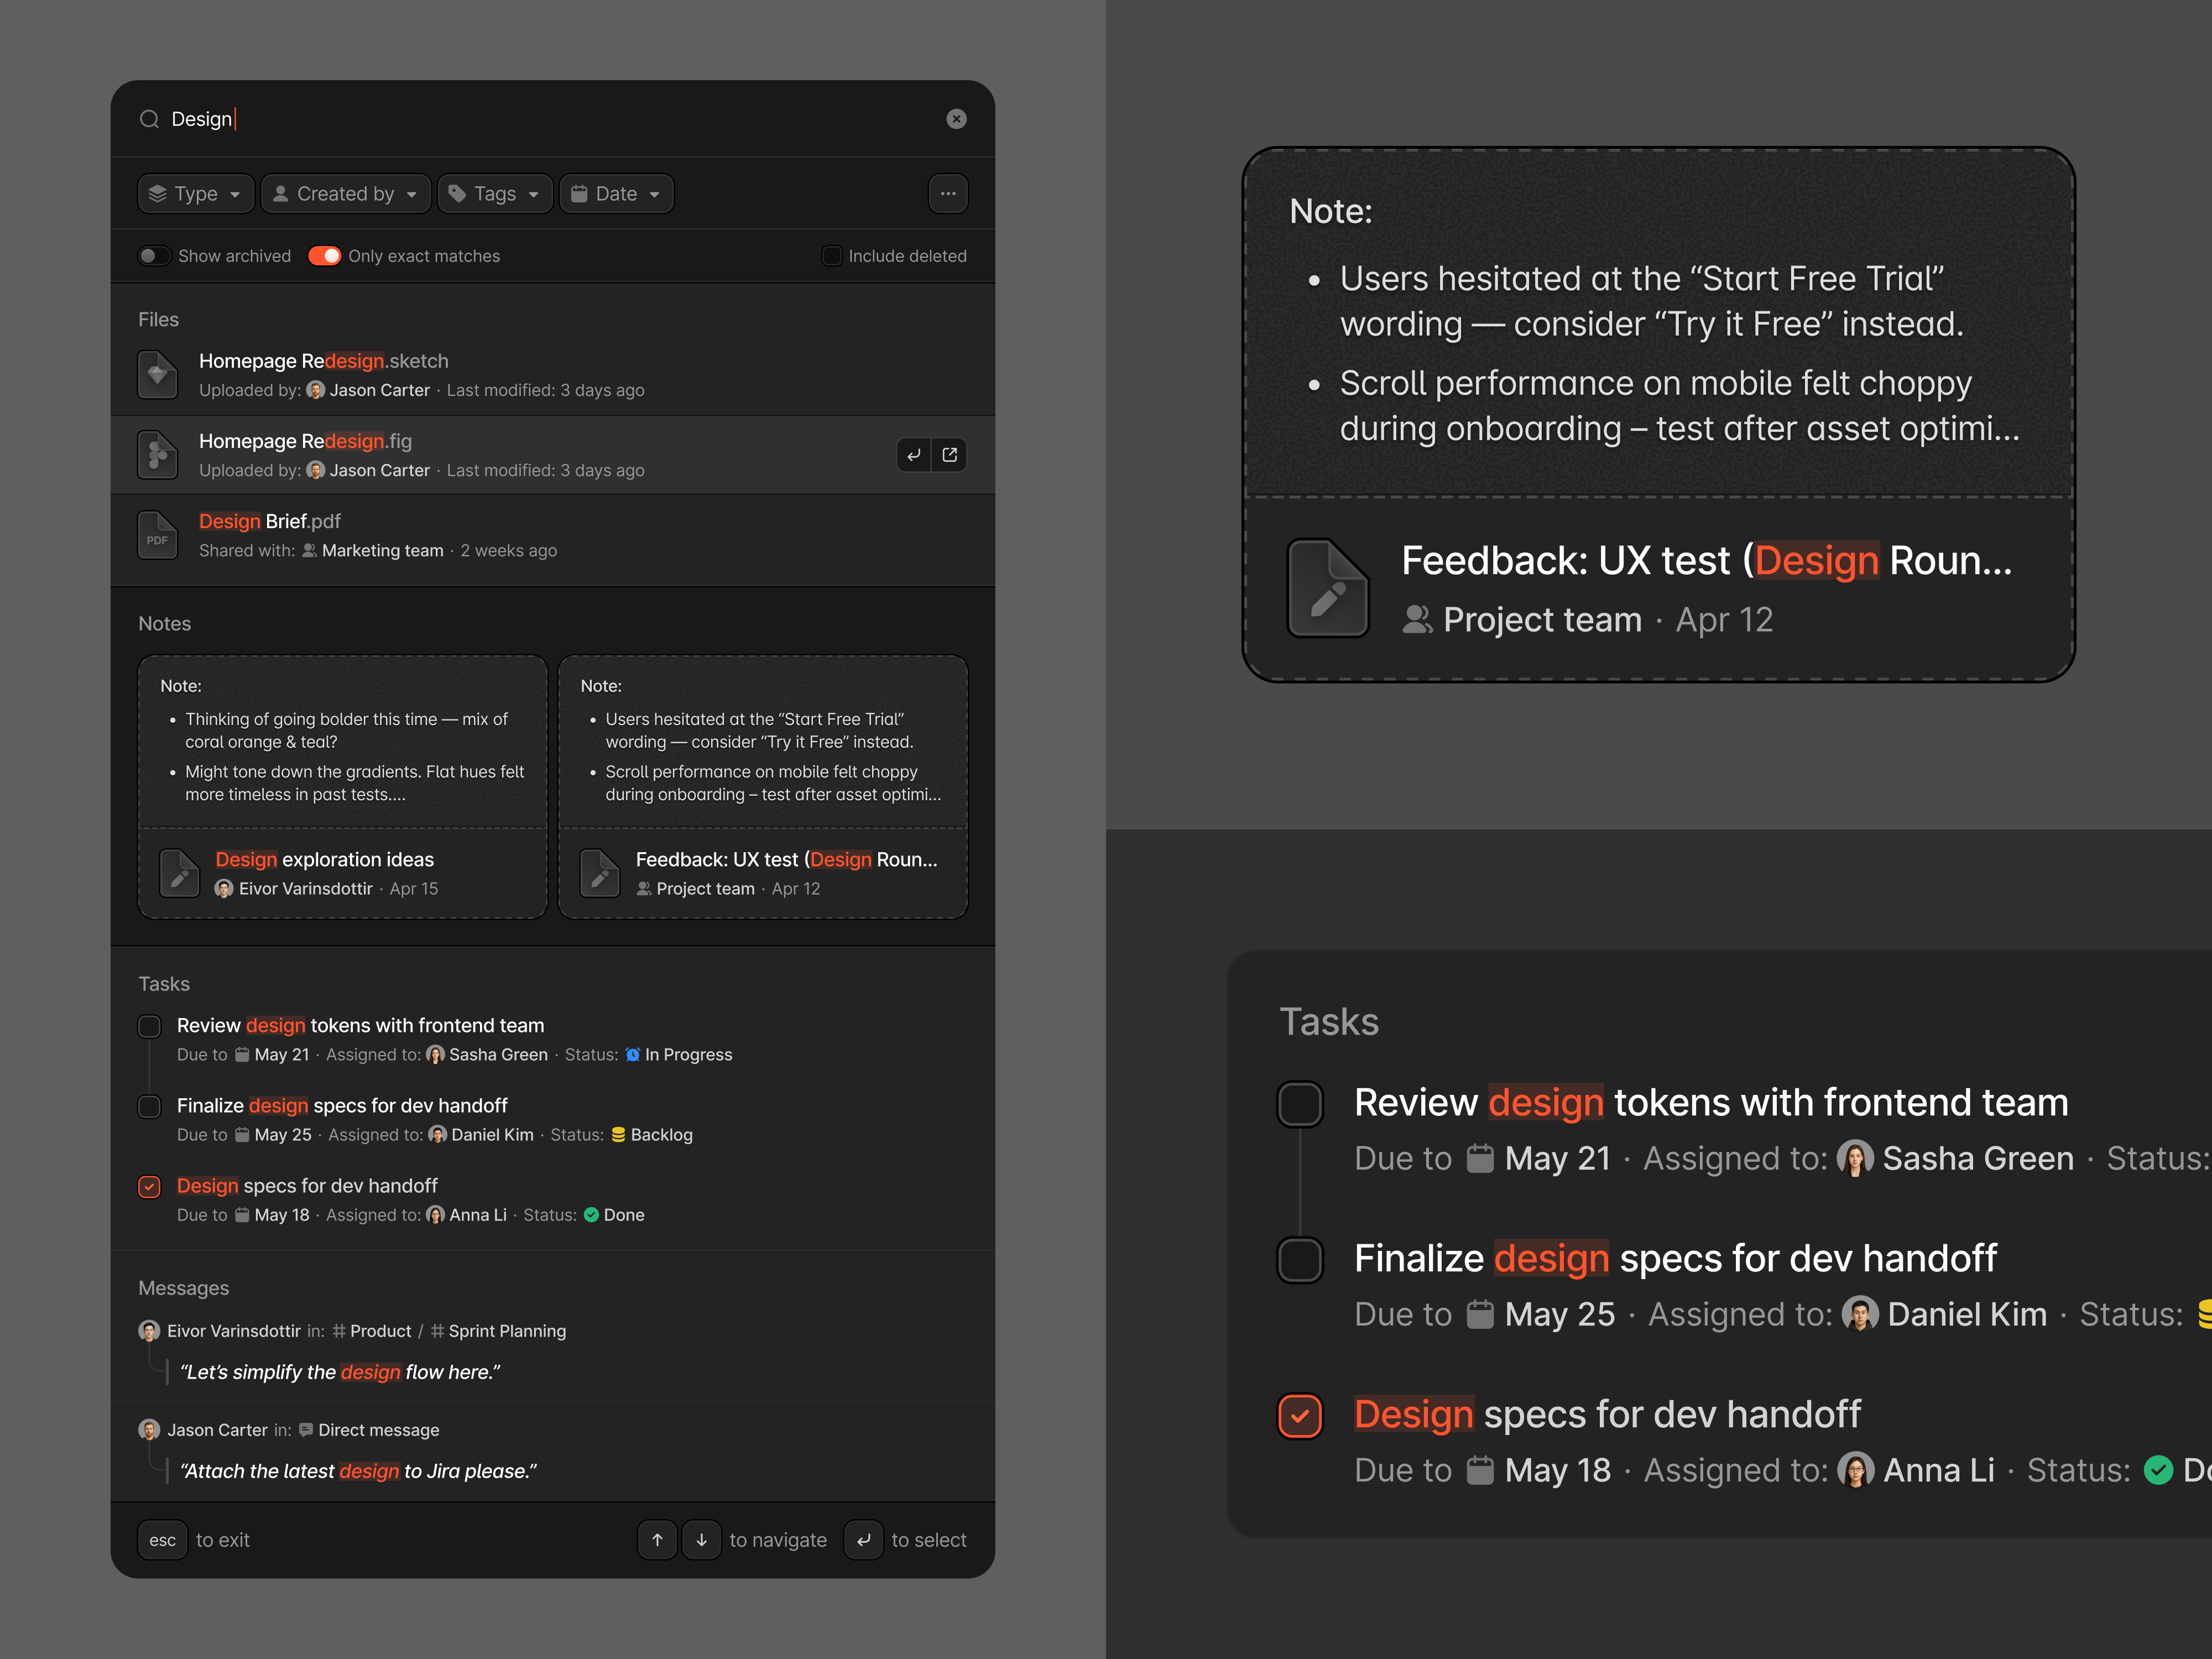Expand the Created by filter
2212x1659 pixels.
point(345,193)
